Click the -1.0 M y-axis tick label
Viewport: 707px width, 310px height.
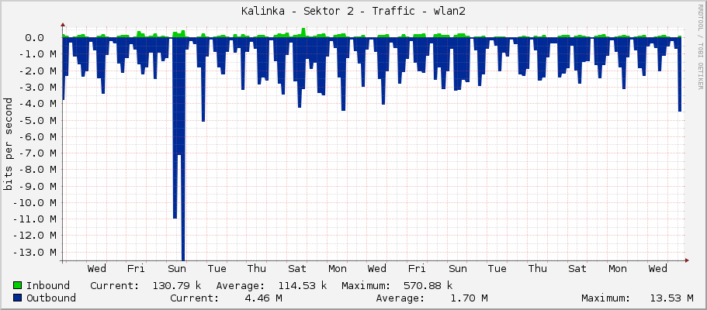point(37,54)
